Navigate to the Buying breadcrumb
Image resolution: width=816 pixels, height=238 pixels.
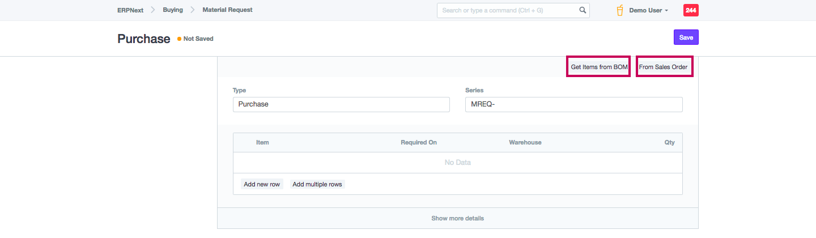[x=173, y=10]
